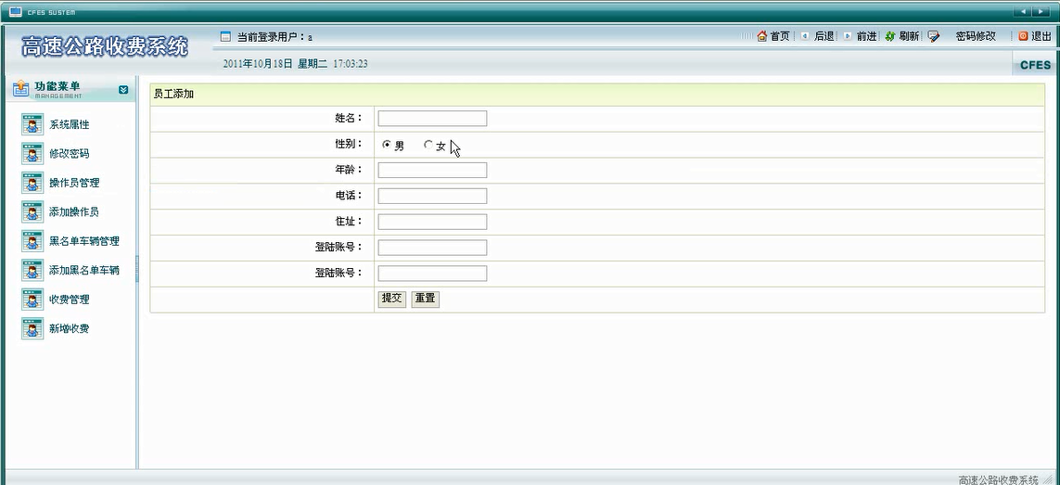The width and height of the screenshot is (1060, 485).
Task: Click the 收费管理 sidebar icon
Action: [x=32, y=299]
